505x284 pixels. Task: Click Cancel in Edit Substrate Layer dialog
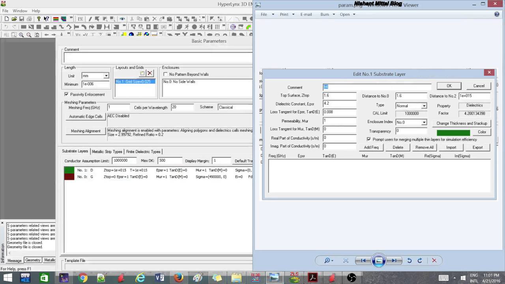coord(479,86)
